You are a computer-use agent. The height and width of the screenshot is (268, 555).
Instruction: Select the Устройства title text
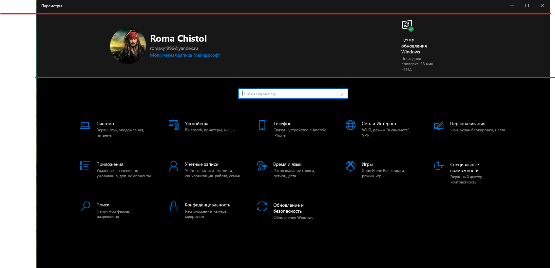[197, 124]
